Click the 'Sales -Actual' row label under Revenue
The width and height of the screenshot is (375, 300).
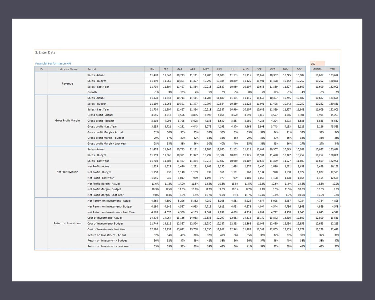pyautogui.click(x=99, y=75)
